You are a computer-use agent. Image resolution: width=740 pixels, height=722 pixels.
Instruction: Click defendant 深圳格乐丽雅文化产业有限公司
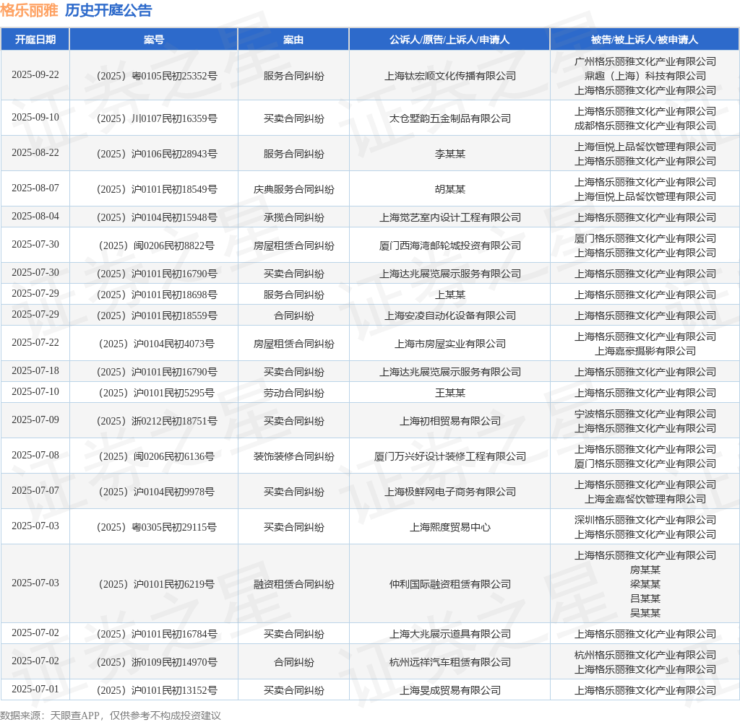click(x=645, y=520)
